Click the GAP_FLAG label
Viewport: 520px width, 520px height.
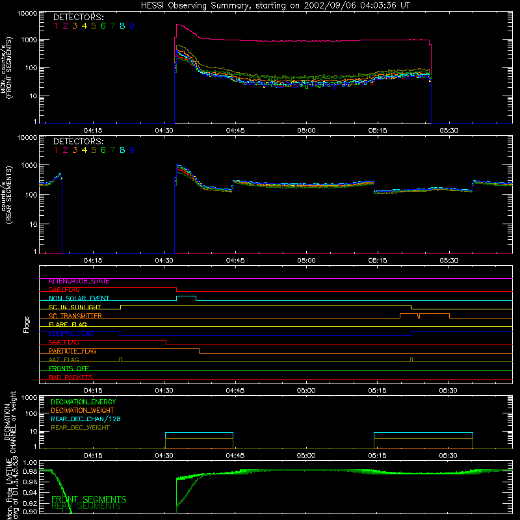coord(64,290)
